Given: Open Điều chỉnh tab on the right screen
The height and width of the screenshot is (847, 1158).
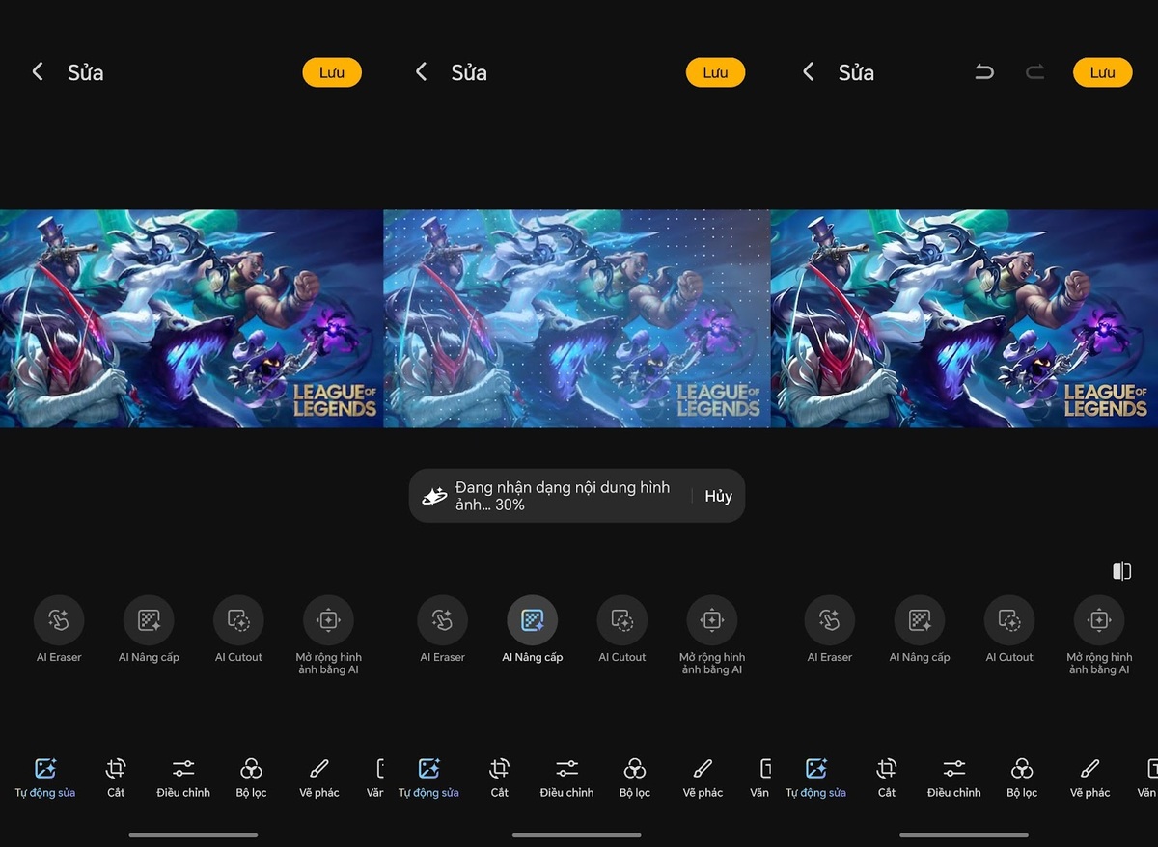Looking at the screenshot, I should (953, 778).
